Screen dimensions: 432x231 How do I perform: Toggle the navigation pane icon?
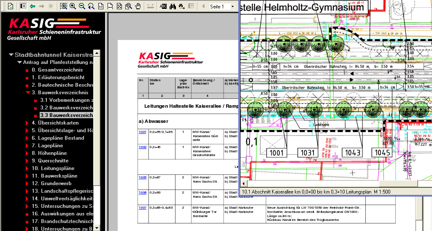click(x=23, y=6)
